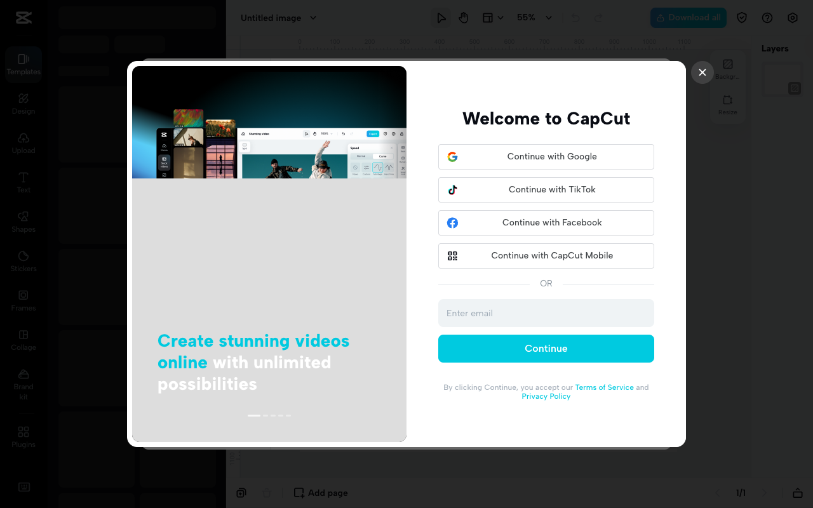Select the hand pan tool

point(464,18)
